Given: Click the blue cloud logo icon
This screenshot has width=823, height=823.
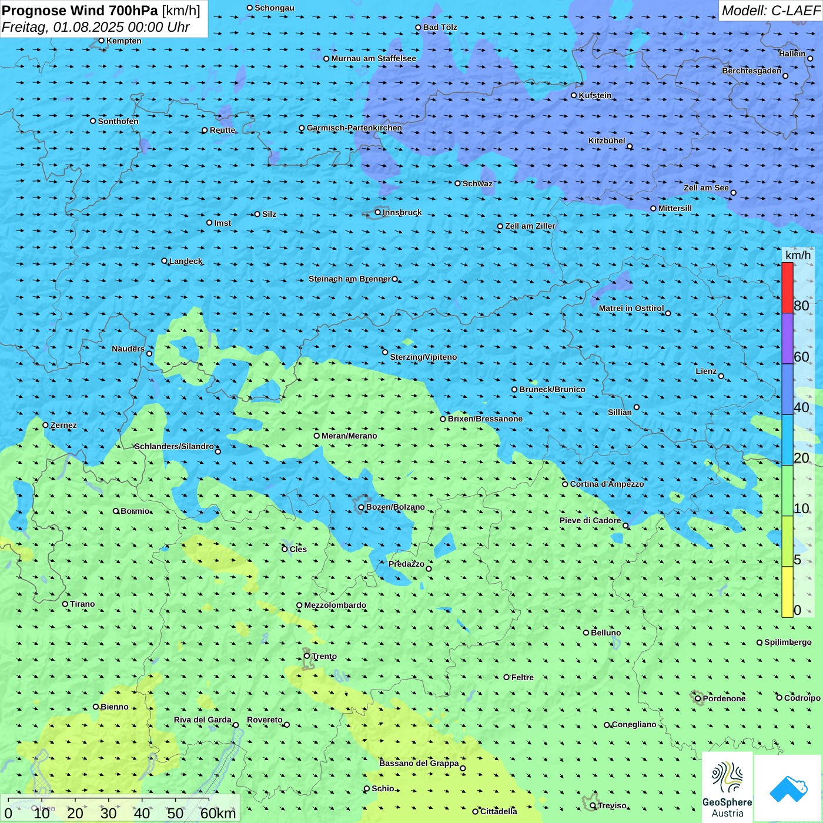Looking at the screenshot, I should click(788, 788).
